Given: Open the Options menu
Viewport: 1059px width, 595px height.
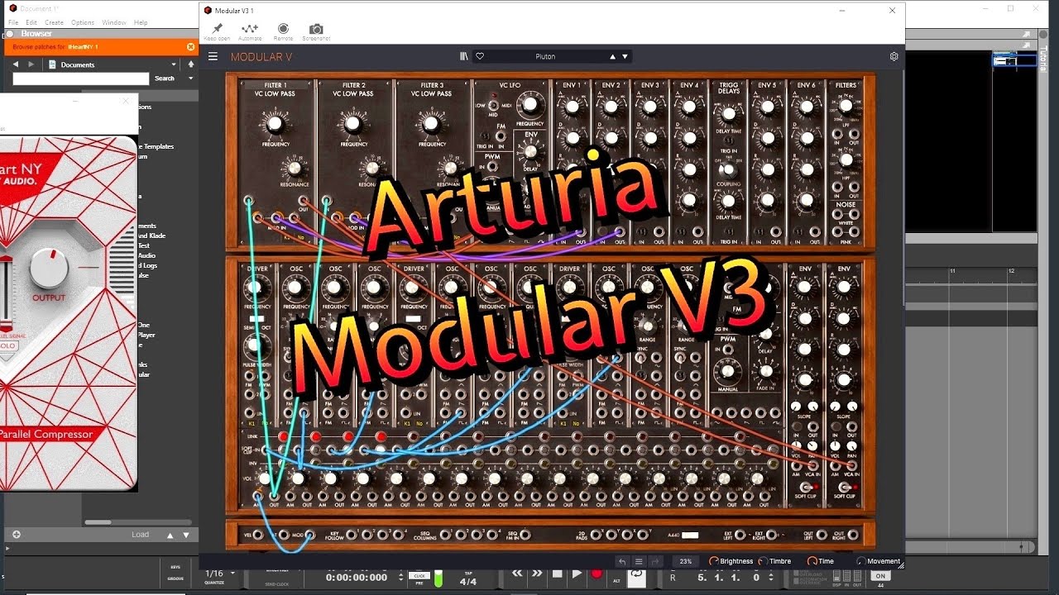Looking at the screenshot, I should [83, 22].
